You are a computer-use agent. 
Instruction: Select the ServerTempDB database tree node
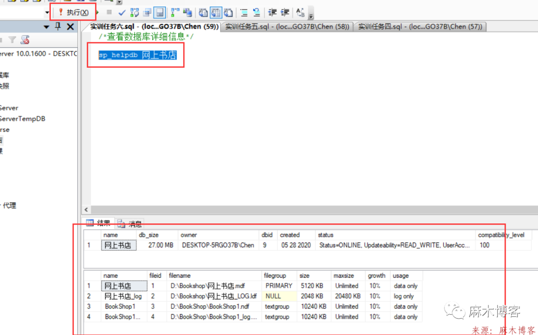tap(22, 118)
